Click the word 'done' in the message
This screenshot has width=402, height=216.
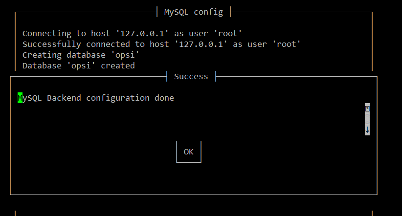164,98
